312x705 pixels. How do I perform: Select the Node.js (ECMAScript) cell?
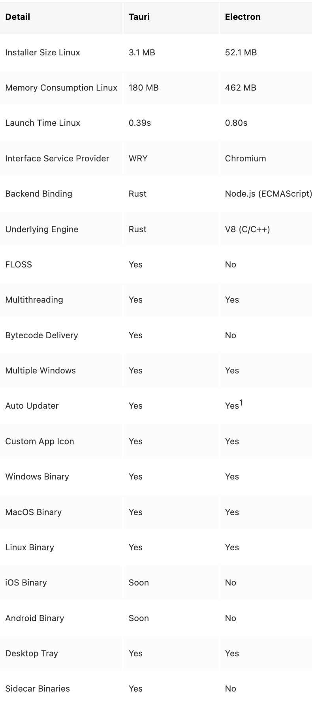click(x=269, y=194)
